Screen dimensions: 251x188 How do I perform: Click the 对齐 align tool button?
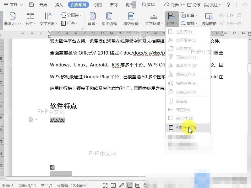point(172,19)
